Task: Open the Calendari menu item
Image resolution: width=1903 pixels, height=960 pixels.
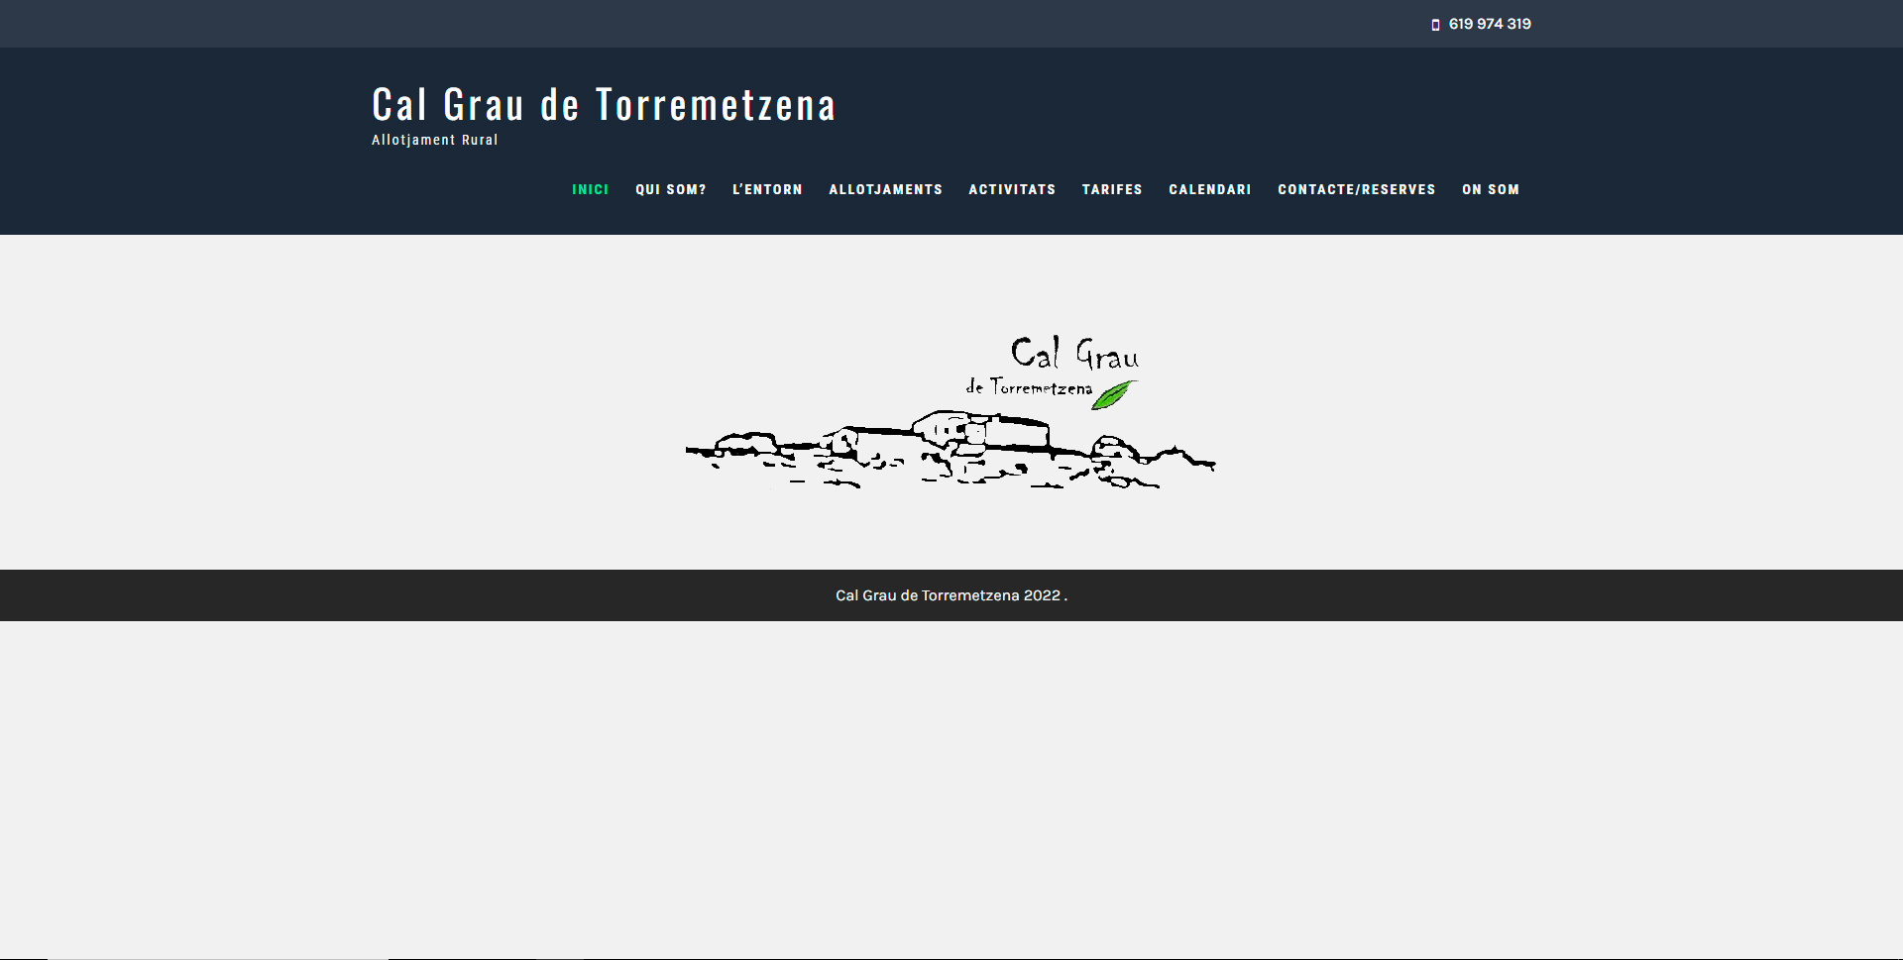Action: point(1210,189)
